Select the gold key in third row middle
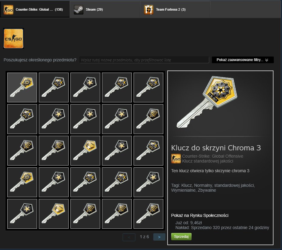The height and width of the screenshot is (250, 282). click(85, 151)
